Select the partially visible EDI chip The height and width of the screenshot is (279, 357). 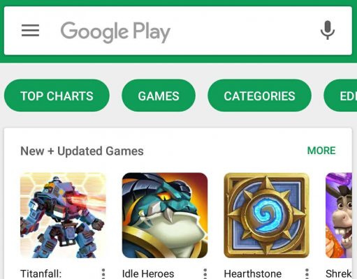coord(340,96)
